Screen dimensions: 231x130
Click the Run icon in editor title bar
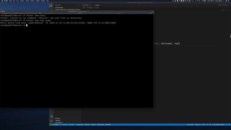223,5
